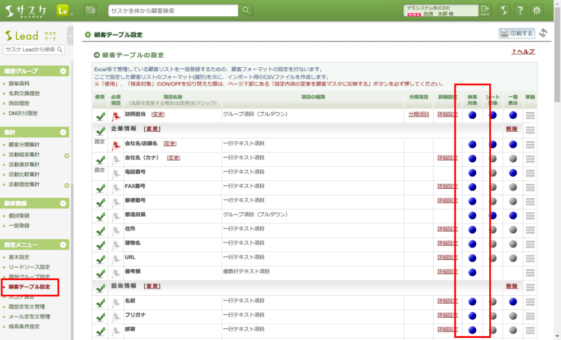The image size is (561, 340).
Task: Click the refresh arrows icon beside print button
Action: pos(543,34)
